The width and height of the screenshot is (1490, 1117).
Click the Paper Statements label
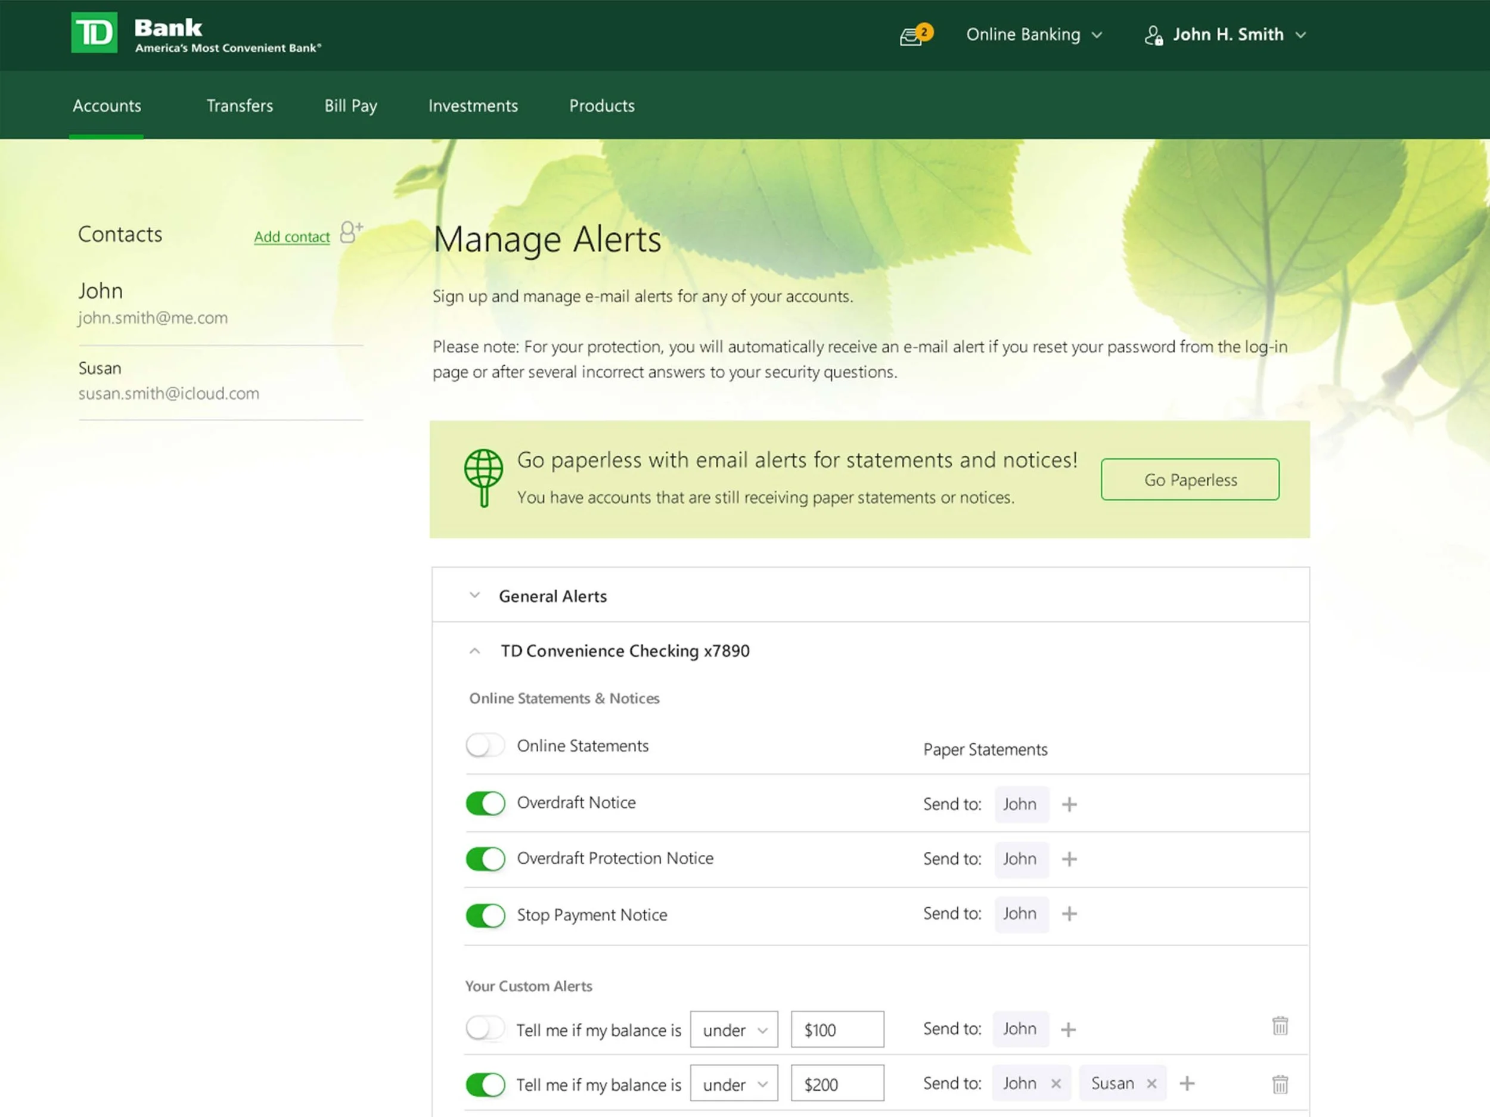pos(985,749)
